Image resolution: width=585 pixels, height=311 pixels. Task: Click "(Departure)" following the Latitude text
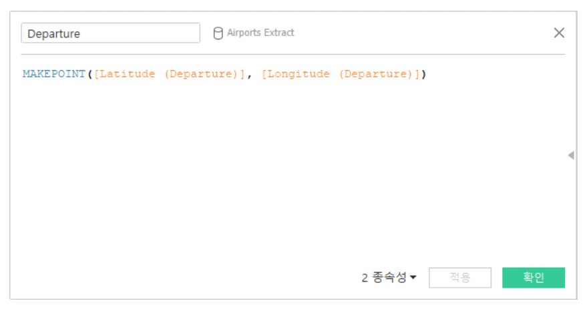(201, 74)
